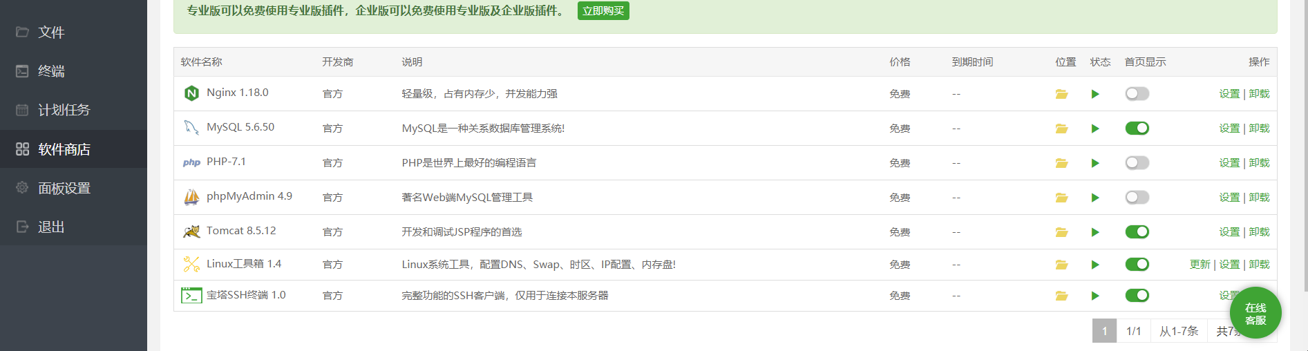Click 卸载 for Tomcat
This screenshot has width=1308, height=351.
1259,232
